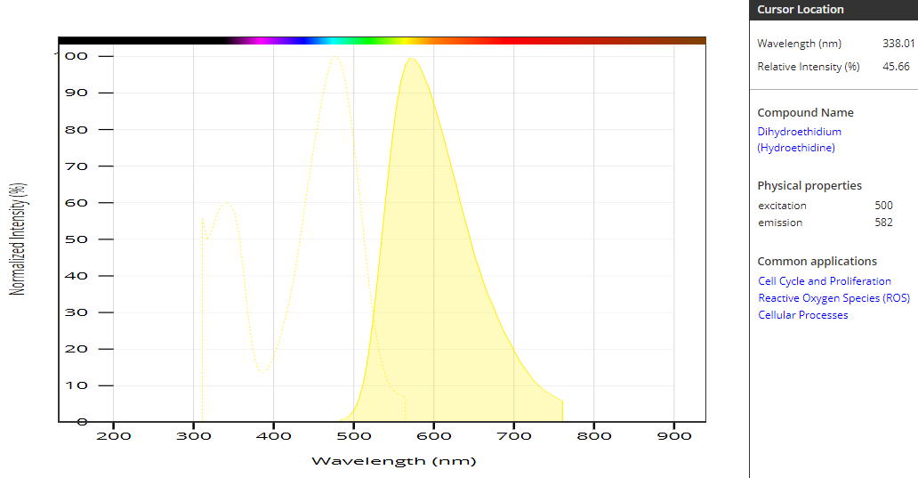Click the 600 tick label on x-axis
918x478 pixels.
click(433, 436)
